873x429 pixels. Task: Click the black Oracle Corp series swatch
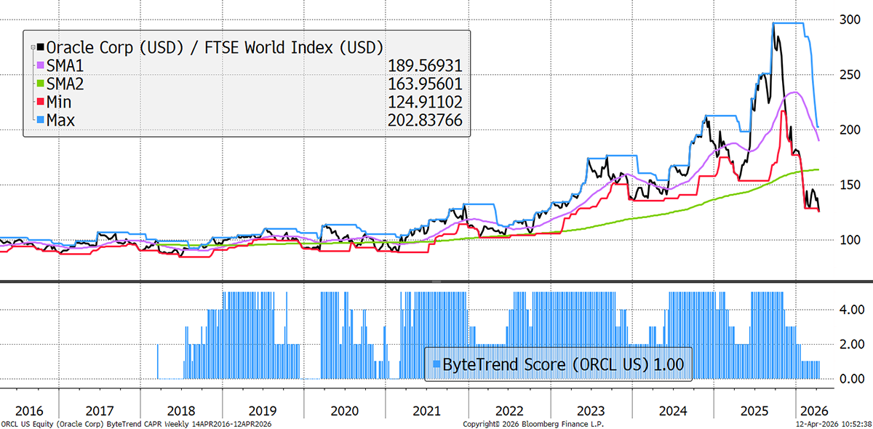[x=41, y=48]
